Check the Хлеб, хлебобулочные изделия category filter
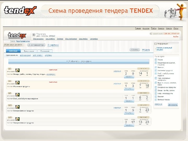 pyautogui.click(x=156, y=74)
